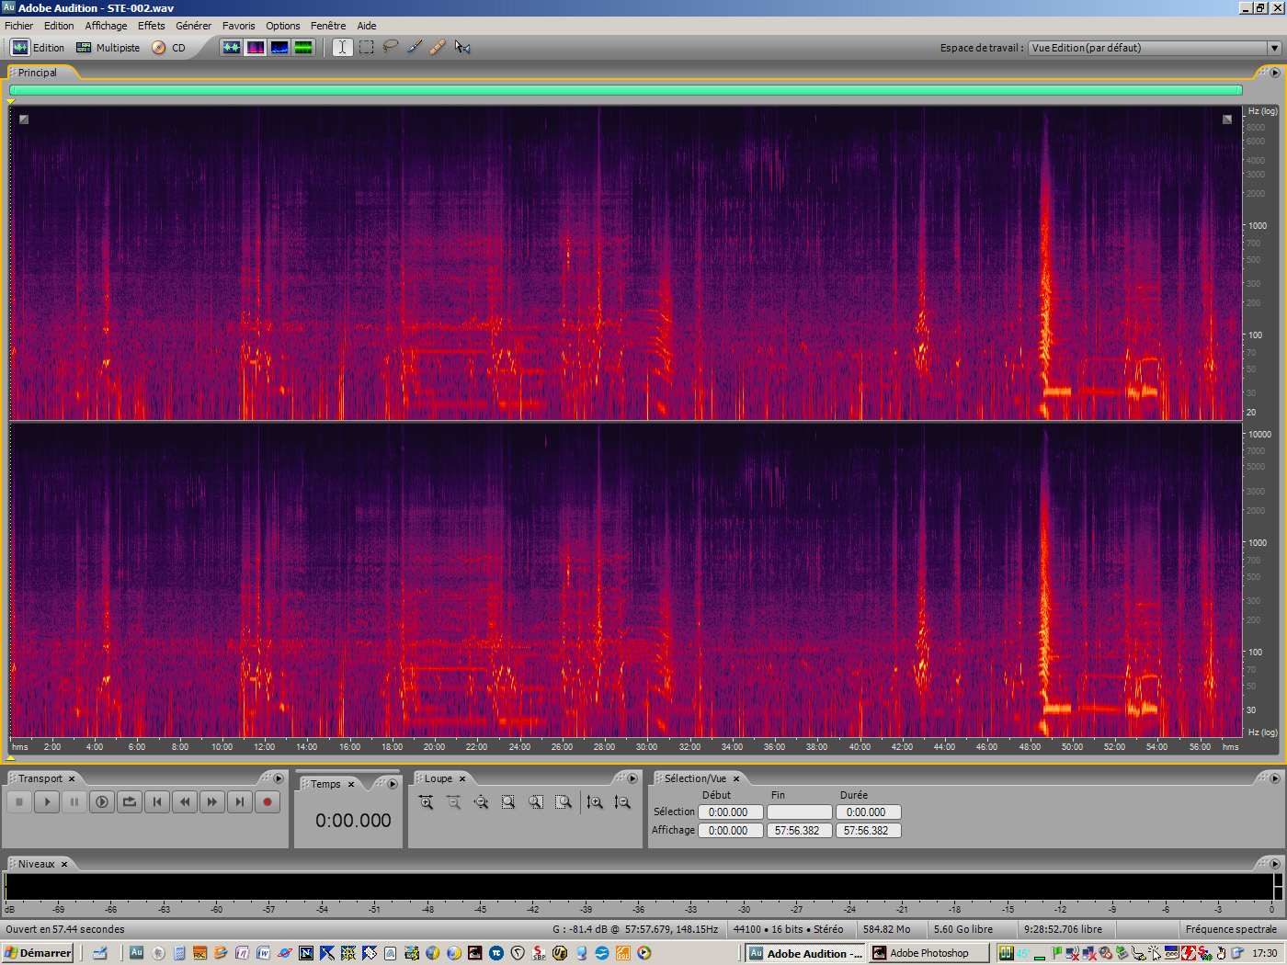This screenshot has height=965, width=1287.
Task: Switch to the Waveform display view
Action: (232, 47)
